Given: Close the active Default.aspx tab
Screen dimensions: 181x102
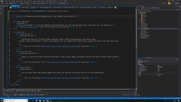Looking at the screenshot, I should (x=19, y=6).
